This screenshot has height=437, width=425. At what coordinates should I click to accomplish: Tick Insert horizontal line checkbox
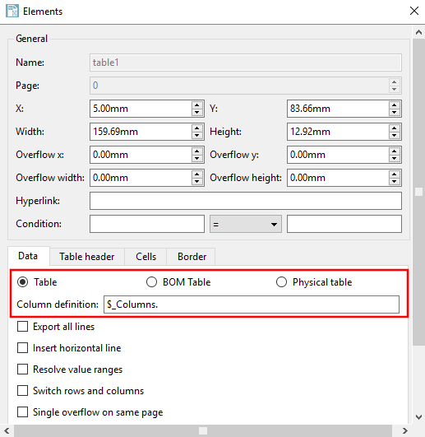22,348
